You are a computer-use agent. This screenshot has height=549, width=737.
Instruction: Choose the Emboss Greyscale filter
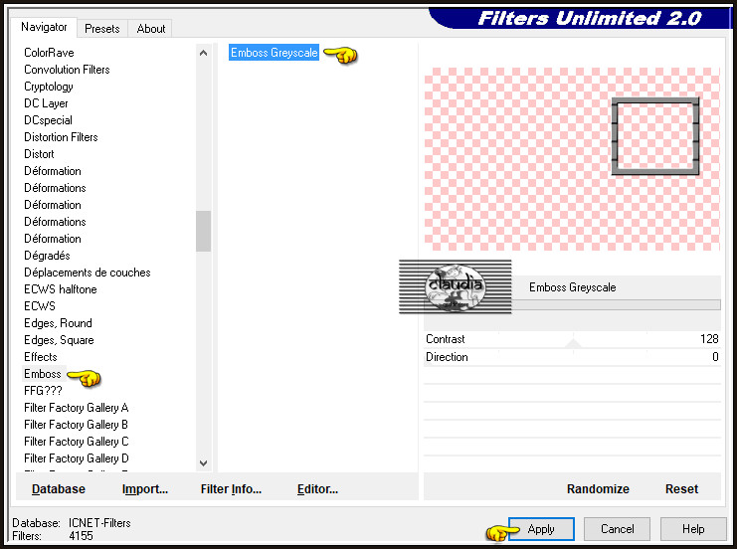pos(275,53)
